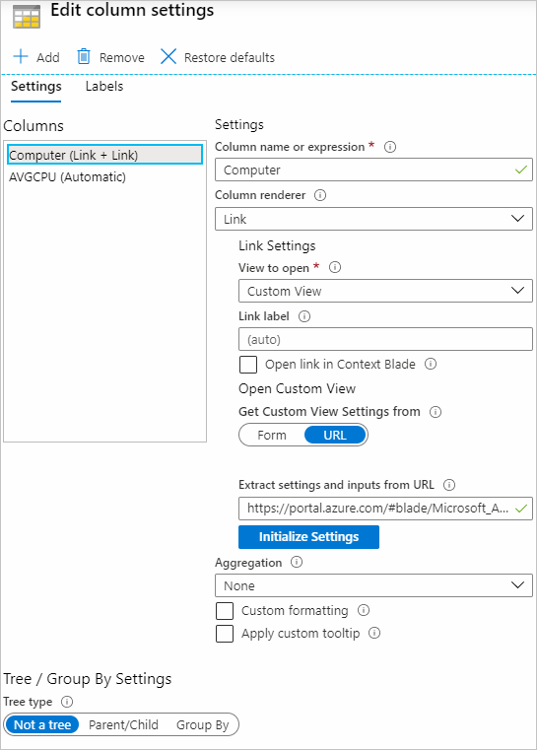Image resolution: width=537 pixels, height=750 pixels.
Task: Click the Initialize Settings button
Action: [x=309, y=537]
